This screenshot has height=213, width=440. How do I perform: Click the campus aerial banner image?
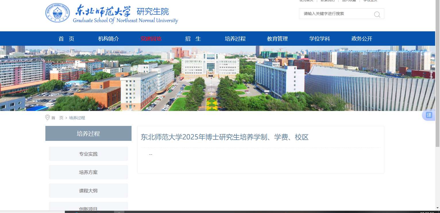[x=217, y=78]
